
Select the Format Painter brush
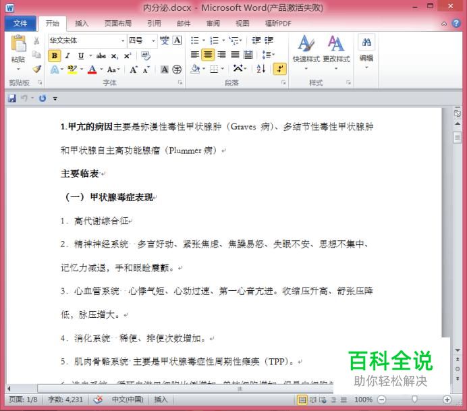[x=37, y=69]
